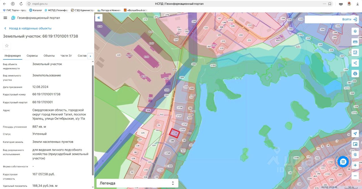Zoom in with the plus button
The height and width of the screenshot is (189, 362).
355,165
